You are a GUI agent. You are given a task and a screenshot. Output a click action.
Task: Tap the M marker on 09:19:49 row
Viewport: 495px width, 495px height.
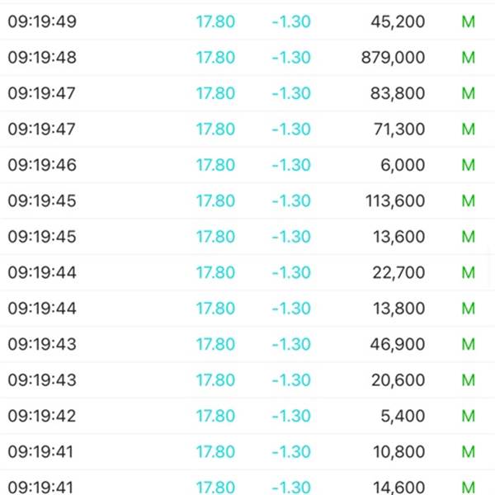pos(468,21)
